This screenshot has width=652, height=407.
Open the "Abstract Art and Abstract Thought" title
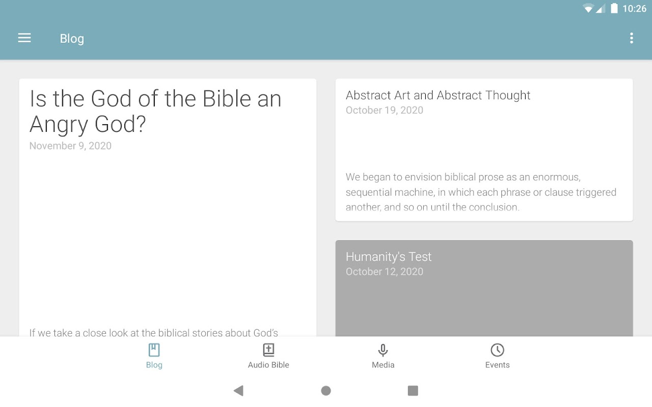pyautogui.click(x=438, y=95)
